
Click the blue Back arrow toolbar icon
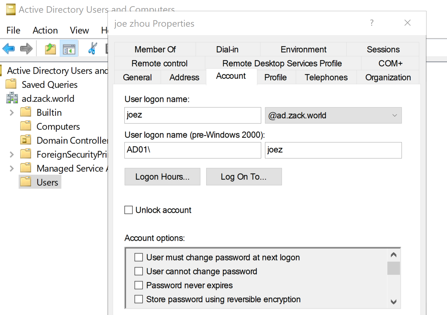(x=9, y=49)
